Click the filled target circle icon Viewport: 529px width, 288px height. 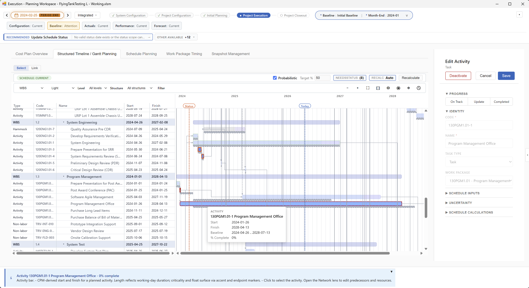point(398,88)
